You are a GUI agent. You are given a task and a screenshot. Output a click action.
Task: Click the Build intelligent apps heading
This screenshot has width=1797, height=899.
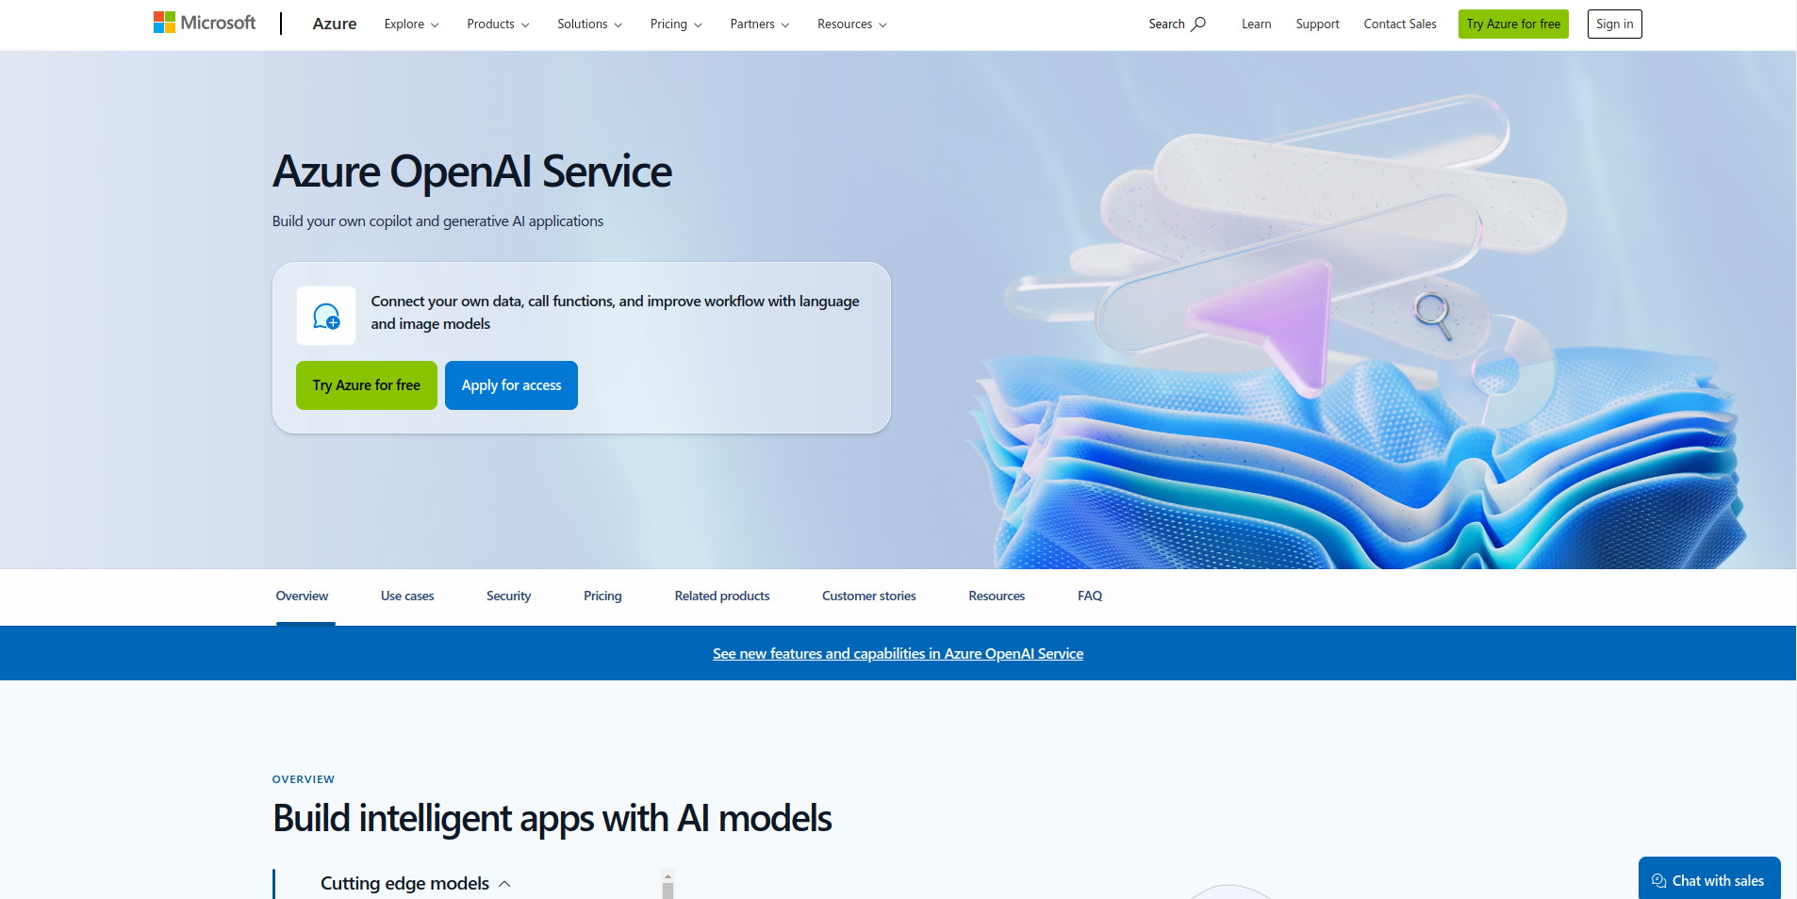pyautogui.click(x=552, y=818)
